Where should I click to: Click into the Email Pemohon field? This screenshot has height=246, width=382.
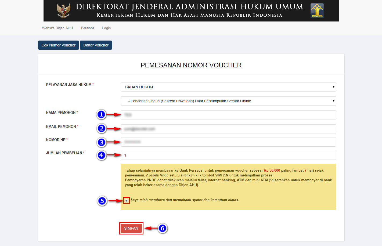point(228,129)
